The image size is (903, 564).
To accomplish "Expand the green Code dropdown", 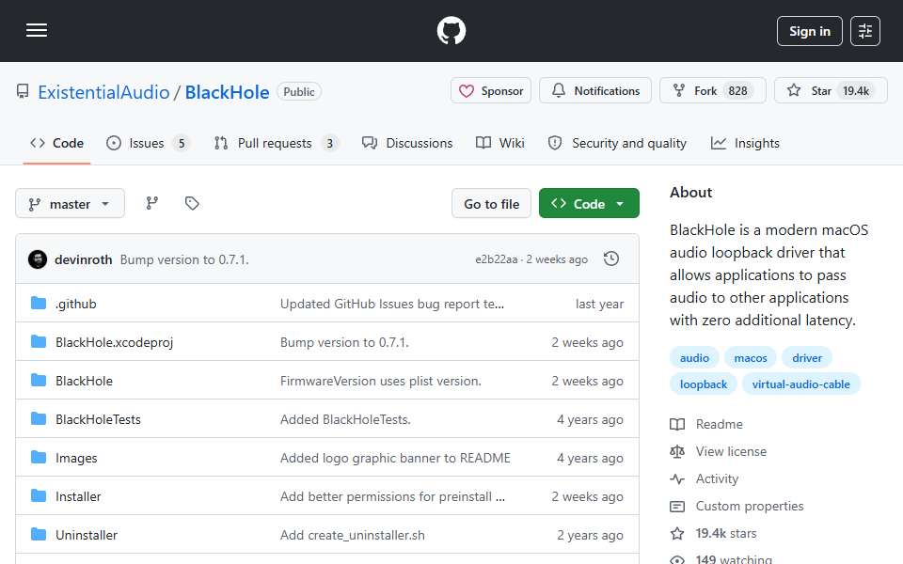I will point(589,204).
